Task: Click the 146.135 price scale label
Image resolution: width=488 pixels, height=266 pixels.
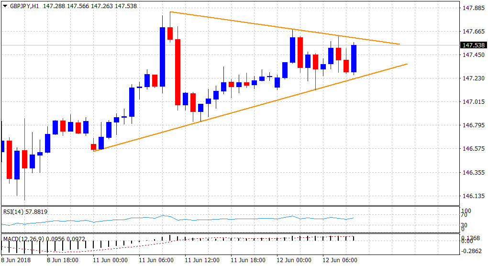Action: pos(474,196)
